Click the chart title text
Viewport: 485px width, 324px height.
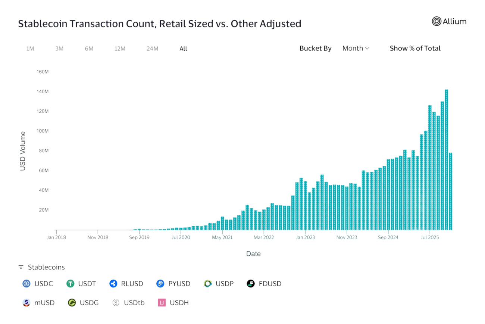click(x=160, y=24)
